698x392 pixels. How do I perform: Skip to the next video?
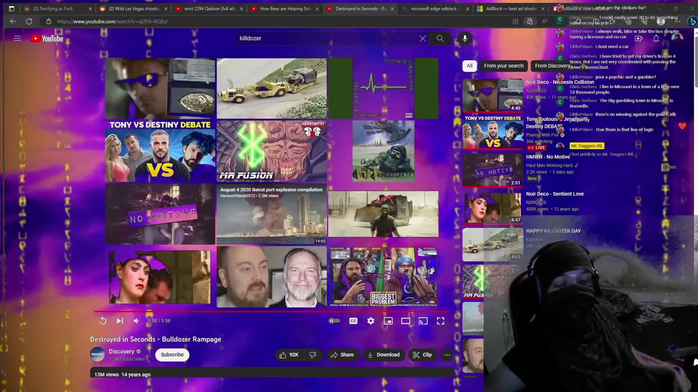click(x=119, y=321)
